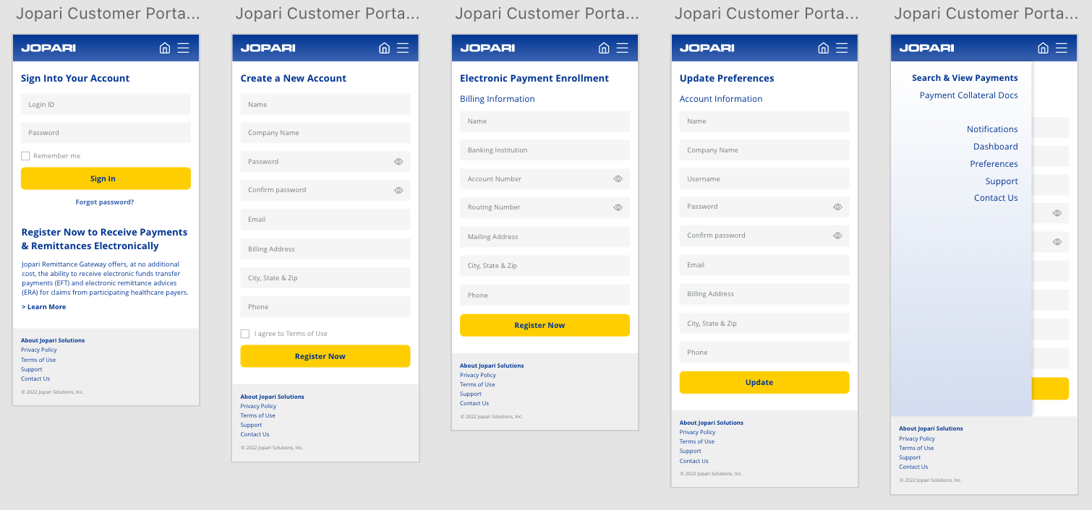
Task: Go to Dashboard from the menu
Action: pyautogui.click(x=995, y=147)
